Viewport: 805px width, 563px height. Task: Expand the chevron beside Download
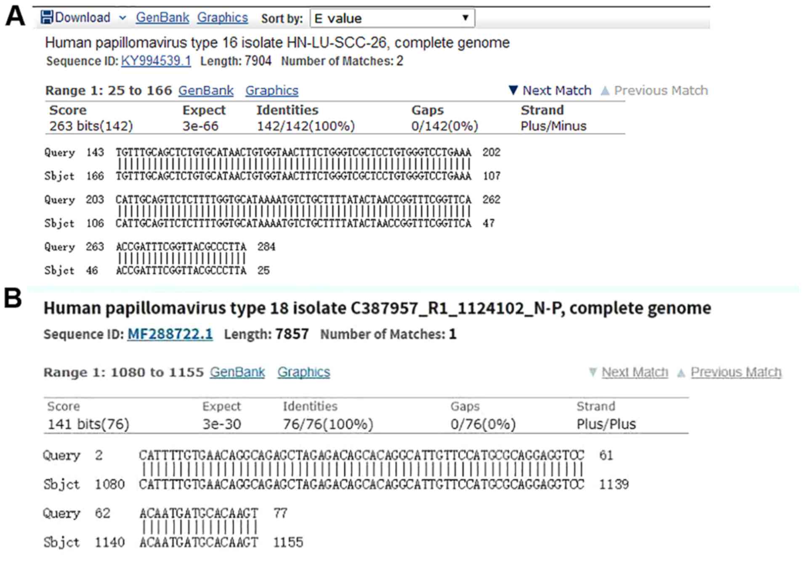coord(122,18)
